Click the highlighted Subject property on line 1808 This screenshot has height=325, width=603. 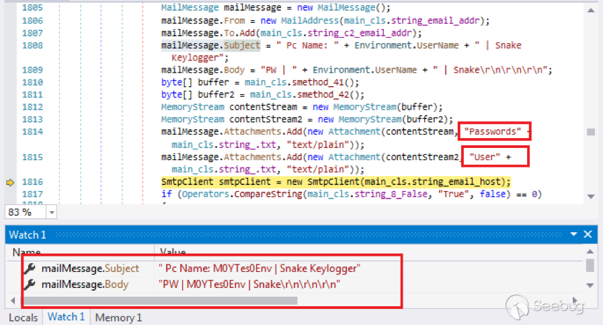(242, 46)
